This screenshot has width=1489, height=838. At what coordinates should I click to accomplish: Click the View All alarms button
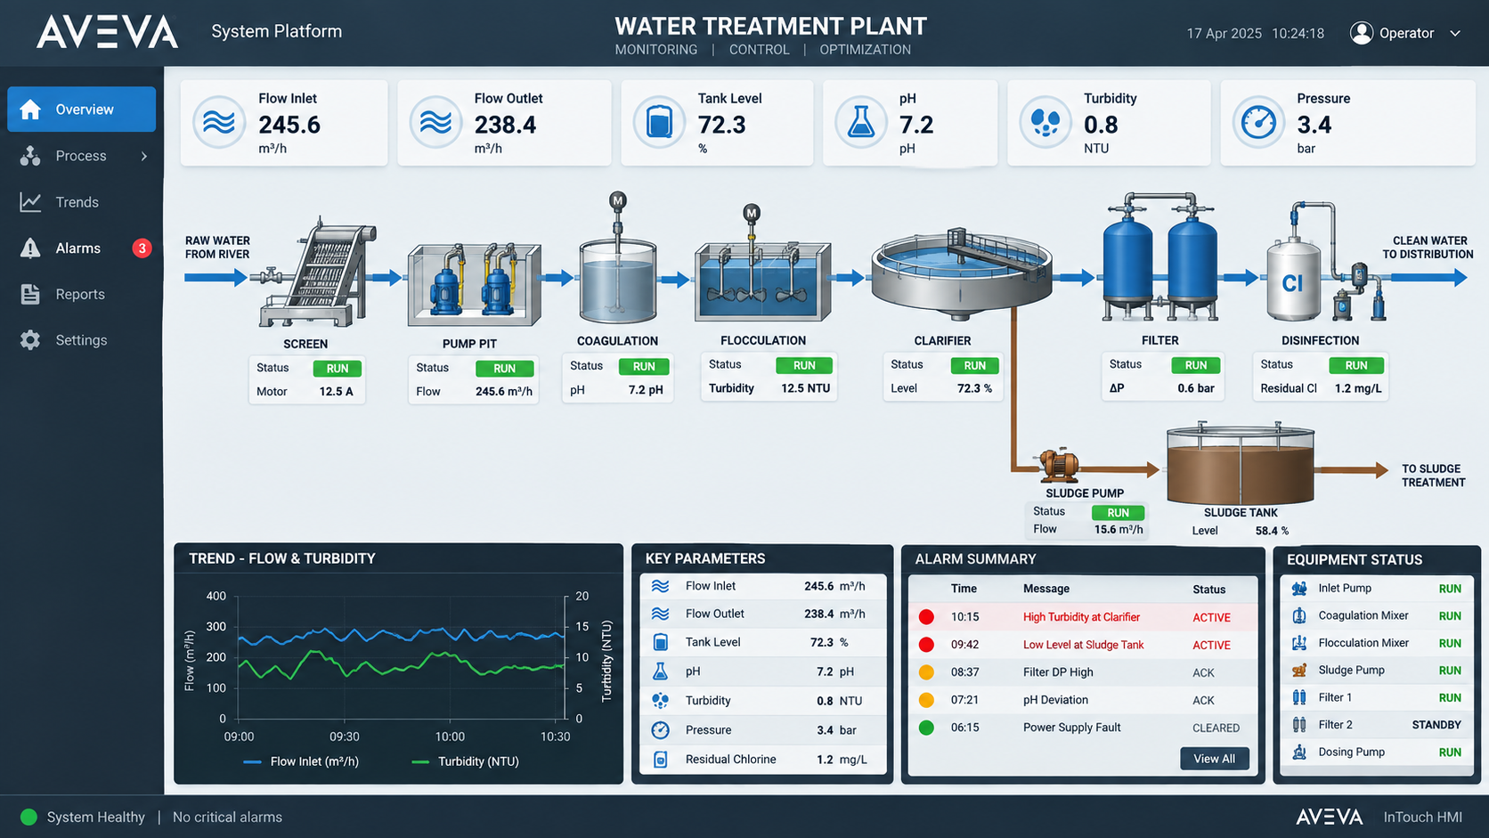[x=1215, y=759]
